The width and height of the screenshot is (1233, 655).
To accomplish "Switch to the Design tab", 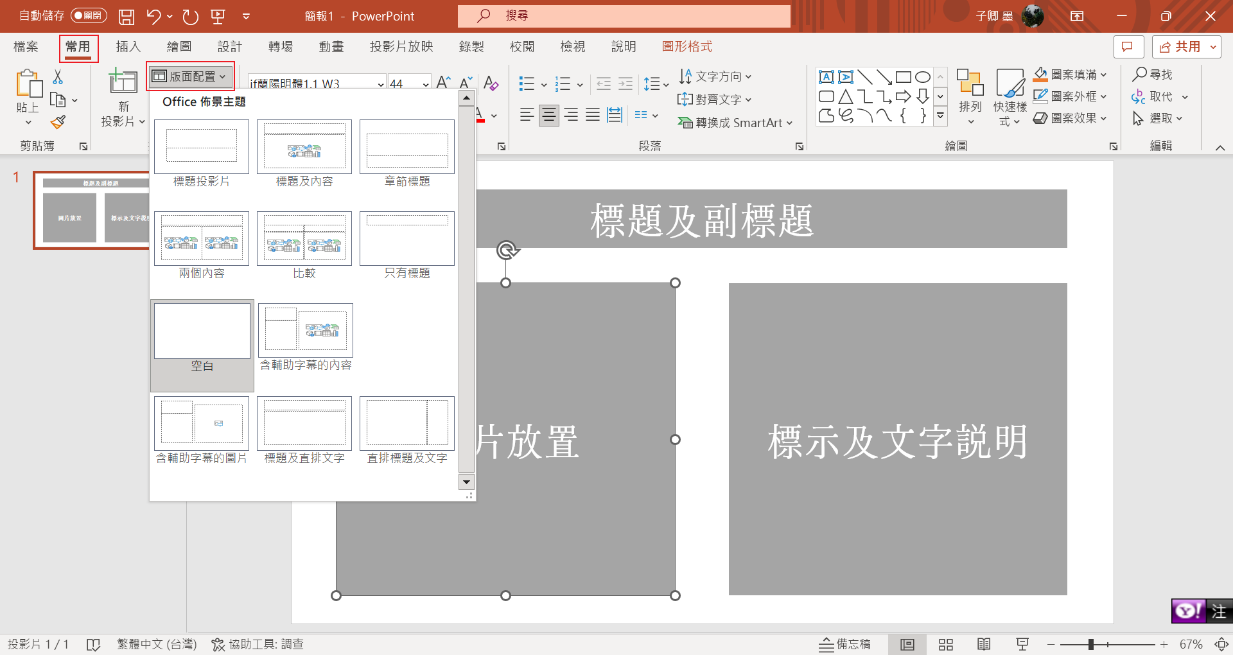I will 229,47.
